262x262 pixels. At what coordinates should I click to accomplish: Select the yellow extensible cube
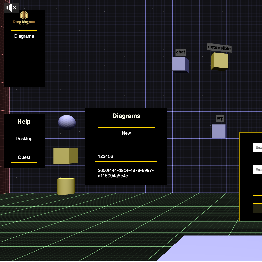tap(219, 61)
